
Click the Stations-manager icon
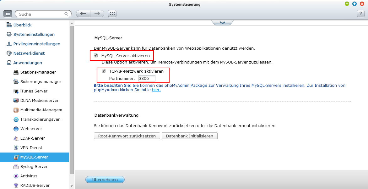pos(16,72)
